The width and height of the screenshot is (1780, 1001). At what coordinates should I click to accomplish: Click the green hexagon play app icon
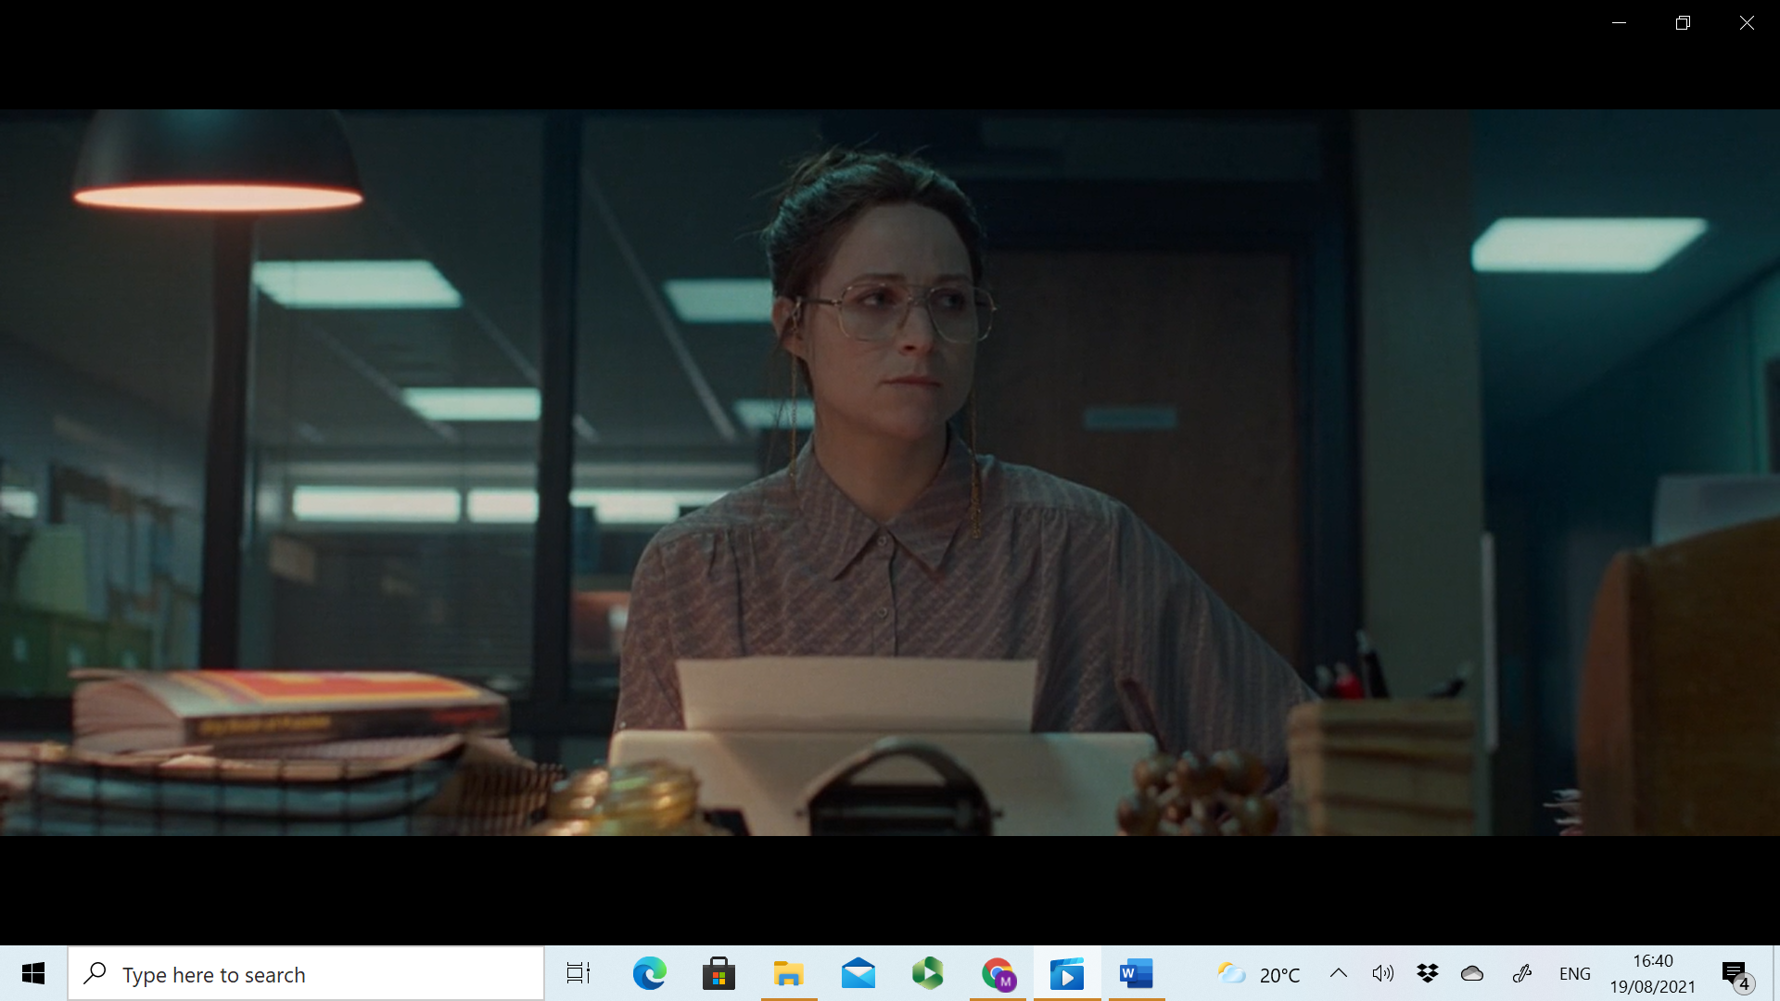click(927, 973)
